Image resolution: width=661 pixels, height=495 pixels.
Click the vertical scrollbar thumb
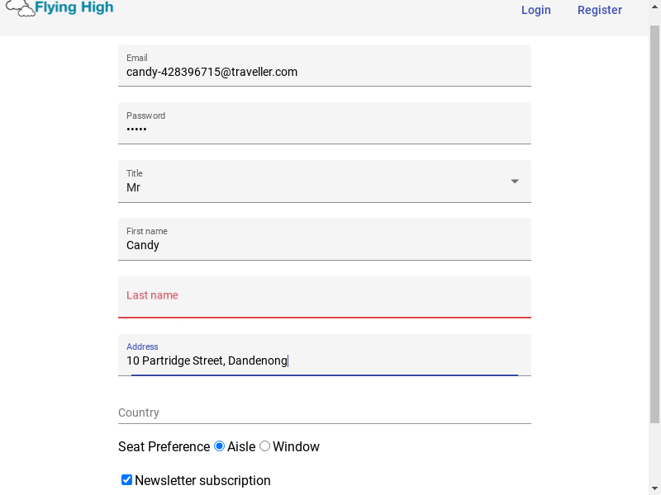click(654, 224)
